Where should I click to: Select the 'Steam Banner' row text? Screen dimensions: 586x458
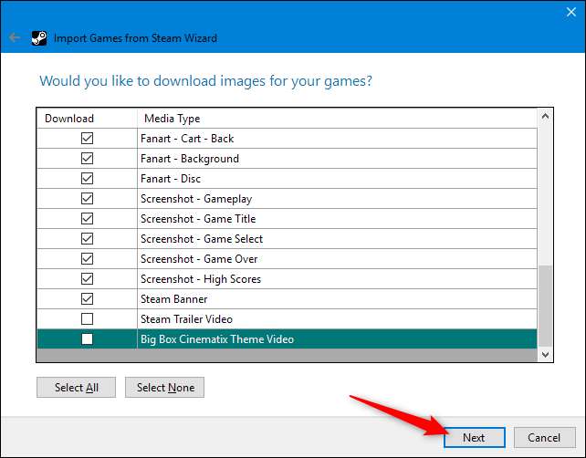coord(173,299)
